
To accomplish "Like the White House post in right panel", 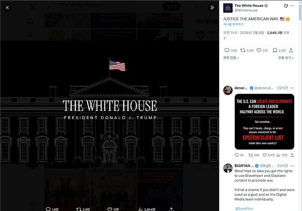I will [259, 50].
